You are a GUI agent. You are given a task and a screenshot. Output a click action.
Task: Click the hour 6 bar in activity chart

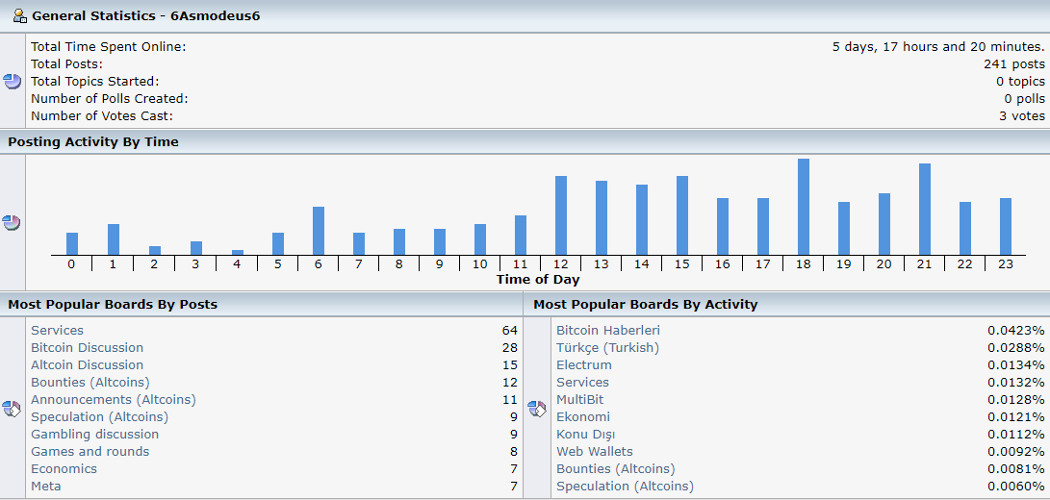tap(319, 230)
